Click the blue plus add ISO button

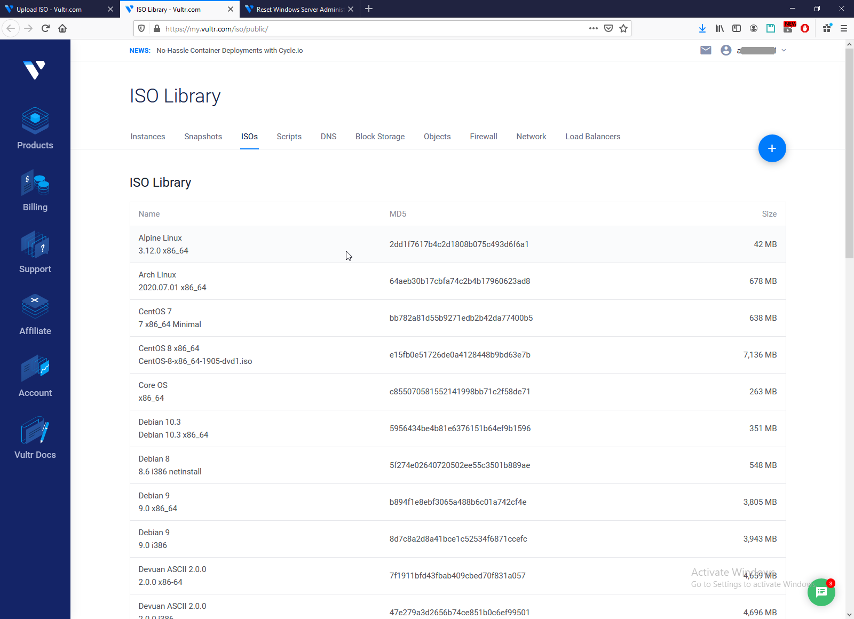(772, 148)
